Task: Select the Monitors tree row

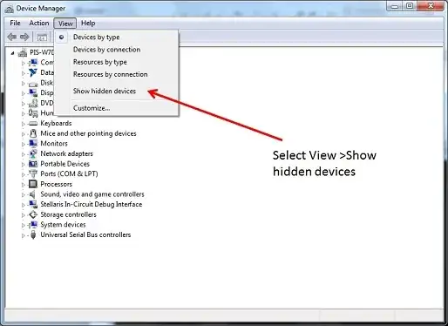Action: click(54, 144)
